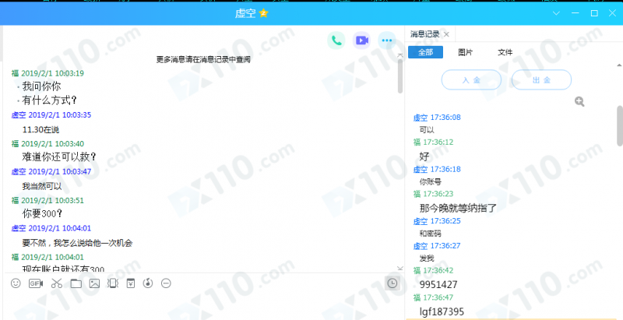Send a window shake with phone icon
Screen dimensions: 623x320
pos(113,283)
